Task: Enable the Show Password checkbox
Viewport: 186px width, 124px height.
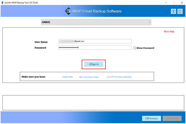Action: 135,48
